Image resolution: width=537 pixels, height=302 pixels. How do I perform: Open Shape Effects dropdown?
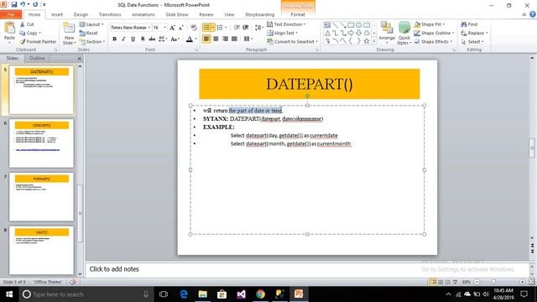(433, 41)
